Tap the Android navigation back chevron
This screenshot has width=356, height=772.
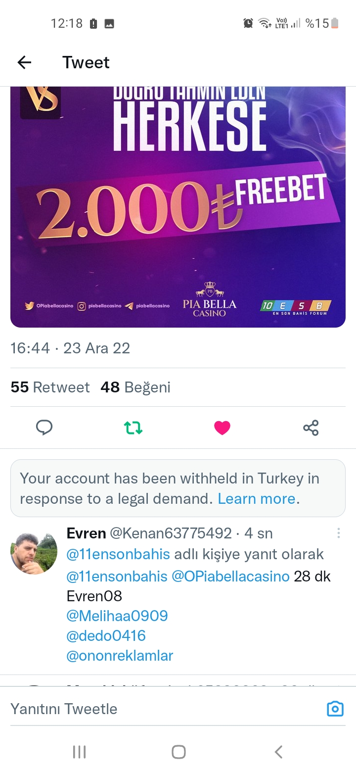pos(278,752)
